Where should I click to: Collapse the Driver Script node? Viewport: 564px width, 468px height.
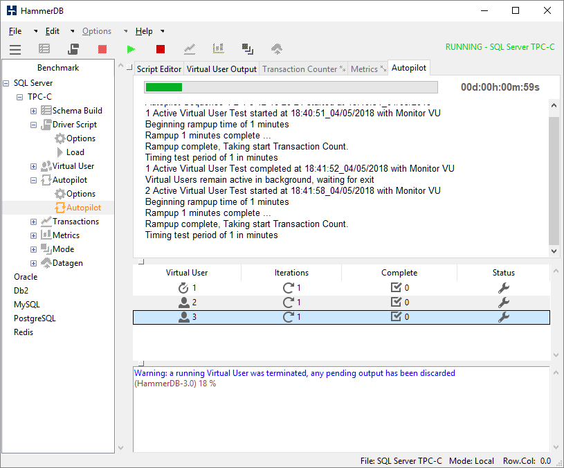(33, 125)
